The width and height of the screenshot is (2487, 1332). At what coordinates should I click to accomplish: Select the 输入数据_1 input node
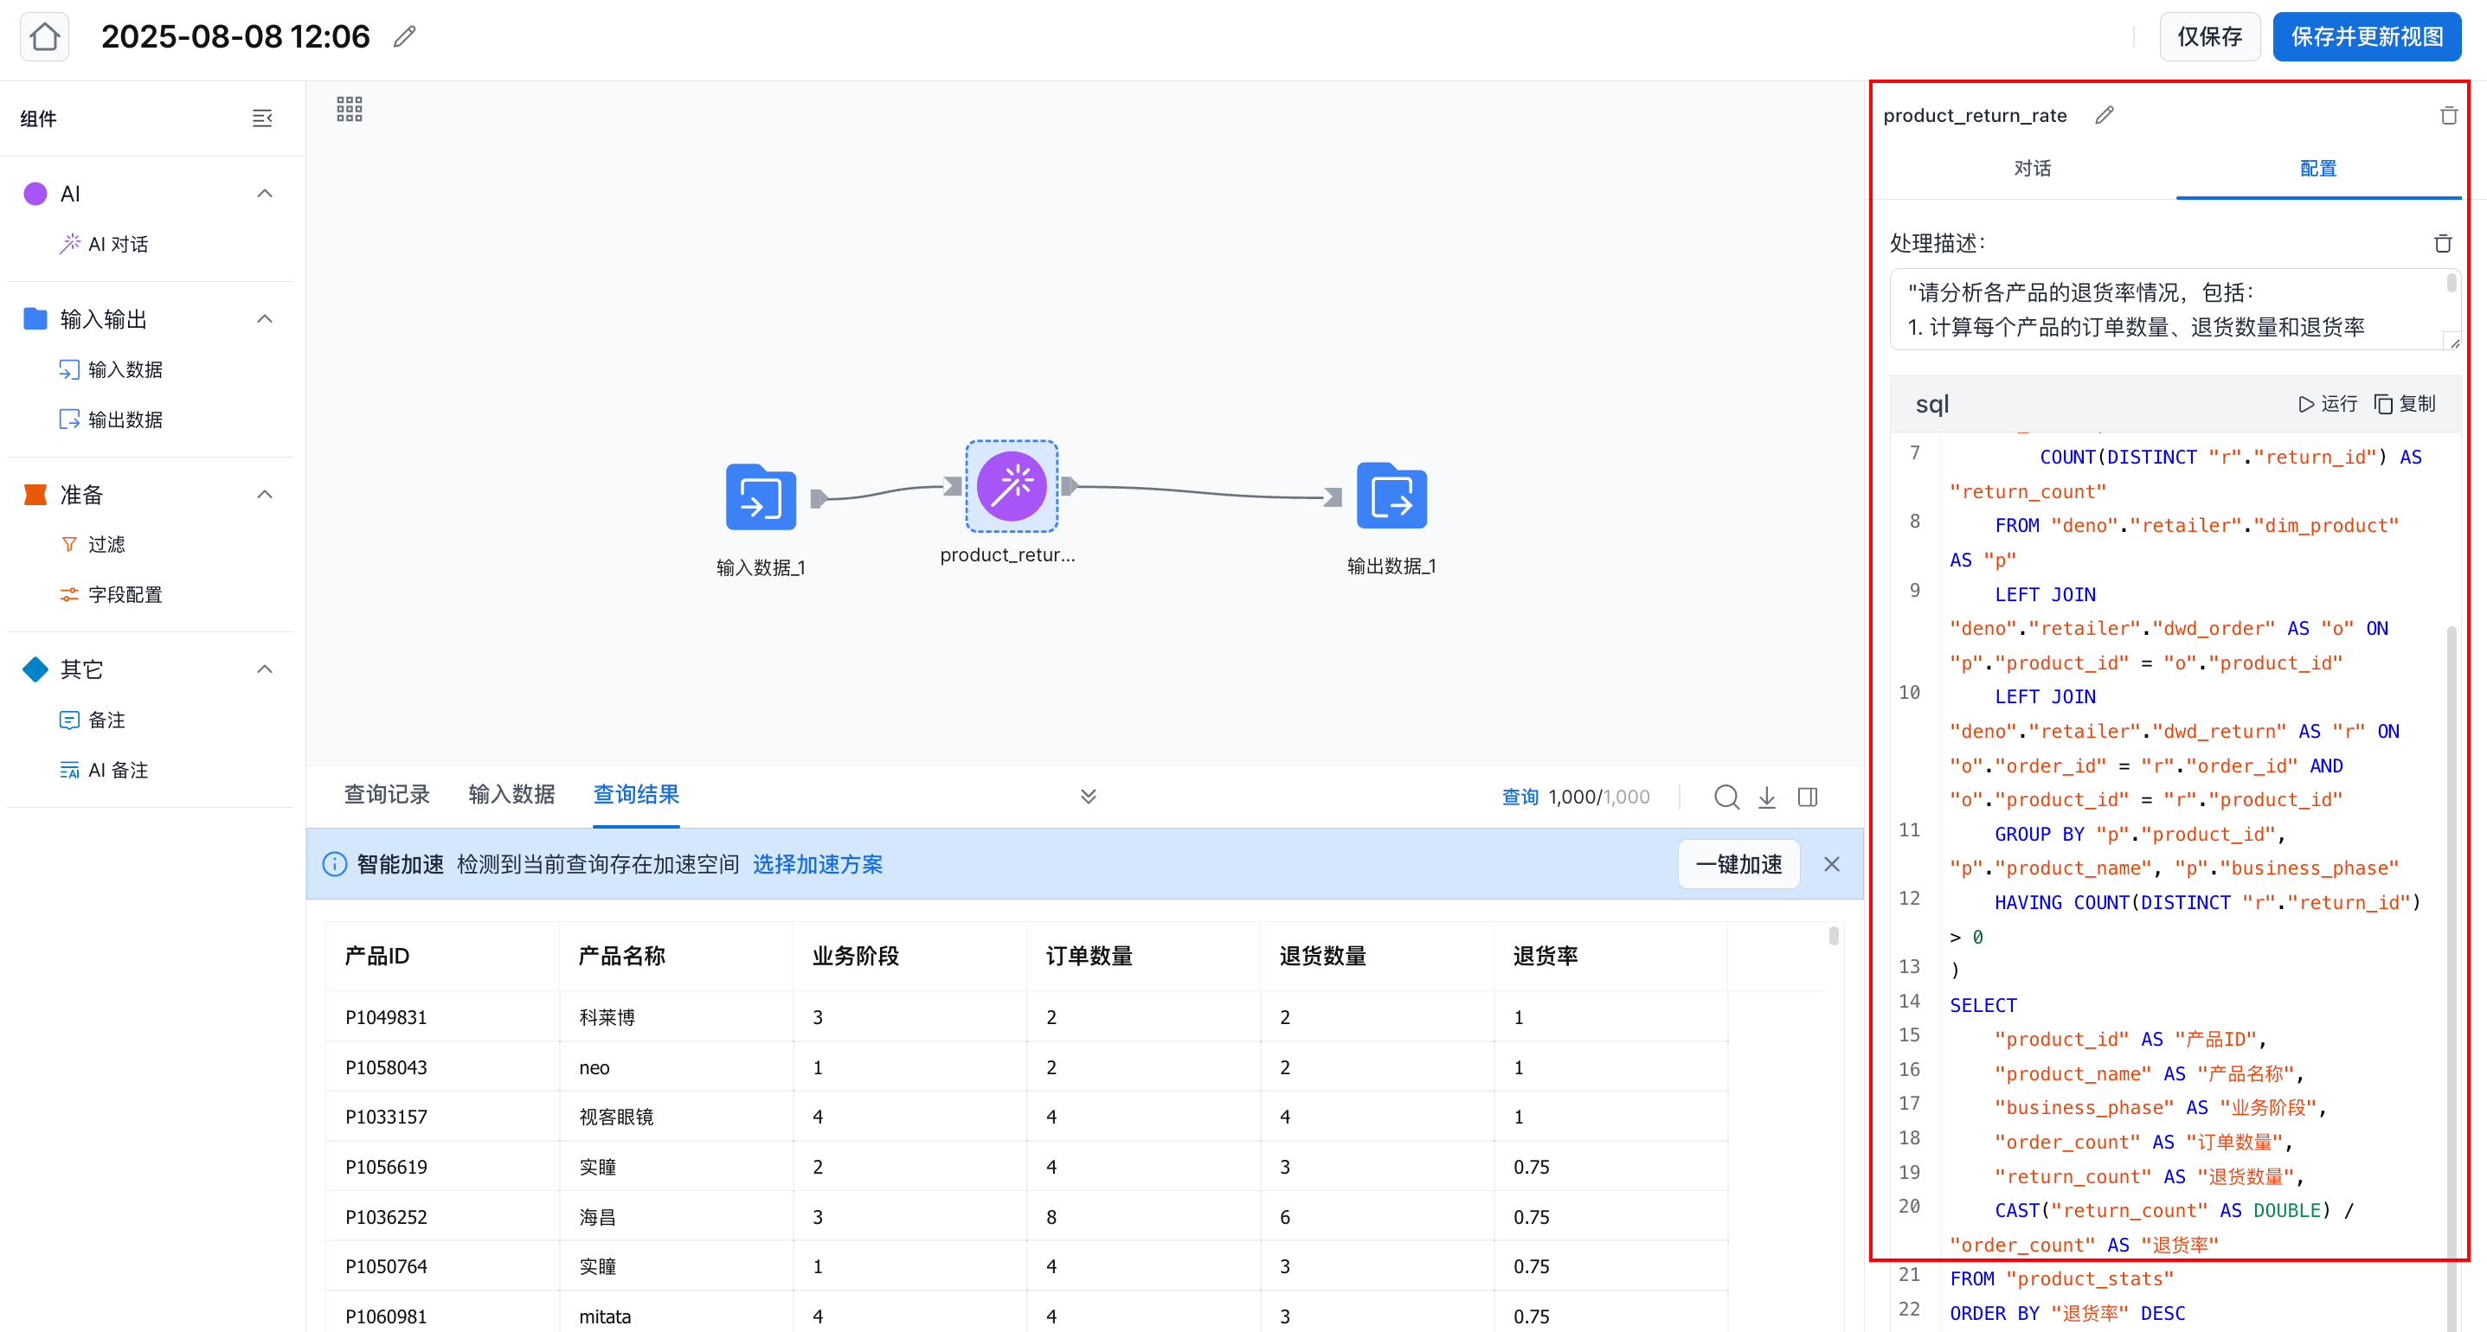pos(761,498)
